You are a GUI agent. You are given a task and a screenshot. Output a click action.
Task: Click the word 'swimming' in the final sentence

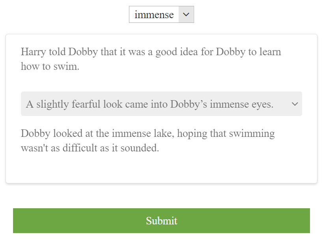coord(252,134)
